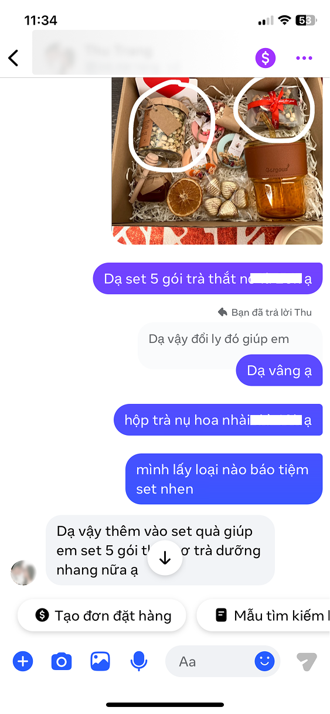Open the gift box photo
The image size is (330, 714).
point(217,161)
